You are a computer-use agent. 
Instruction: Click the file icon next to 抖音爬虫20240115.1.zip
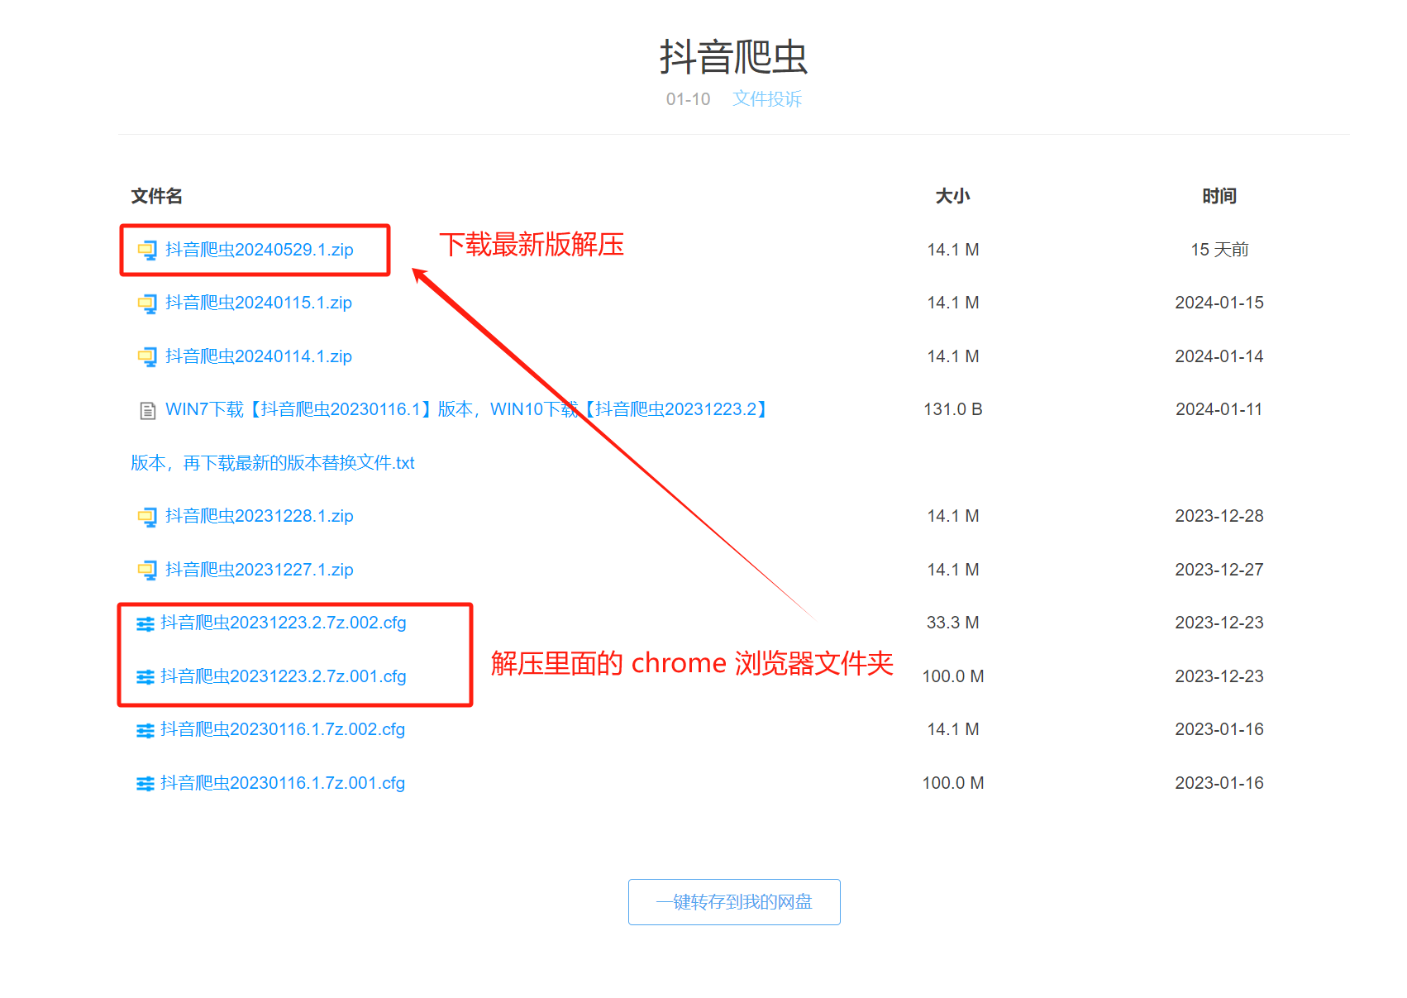pyautogui.click(x=147, y=303)
